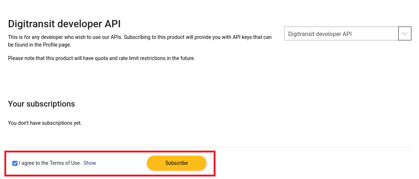Image resolution: width=419 pixels, height=179 pixels.
Task: Click the 'Terms of Use' words in label
Action: 65,163
